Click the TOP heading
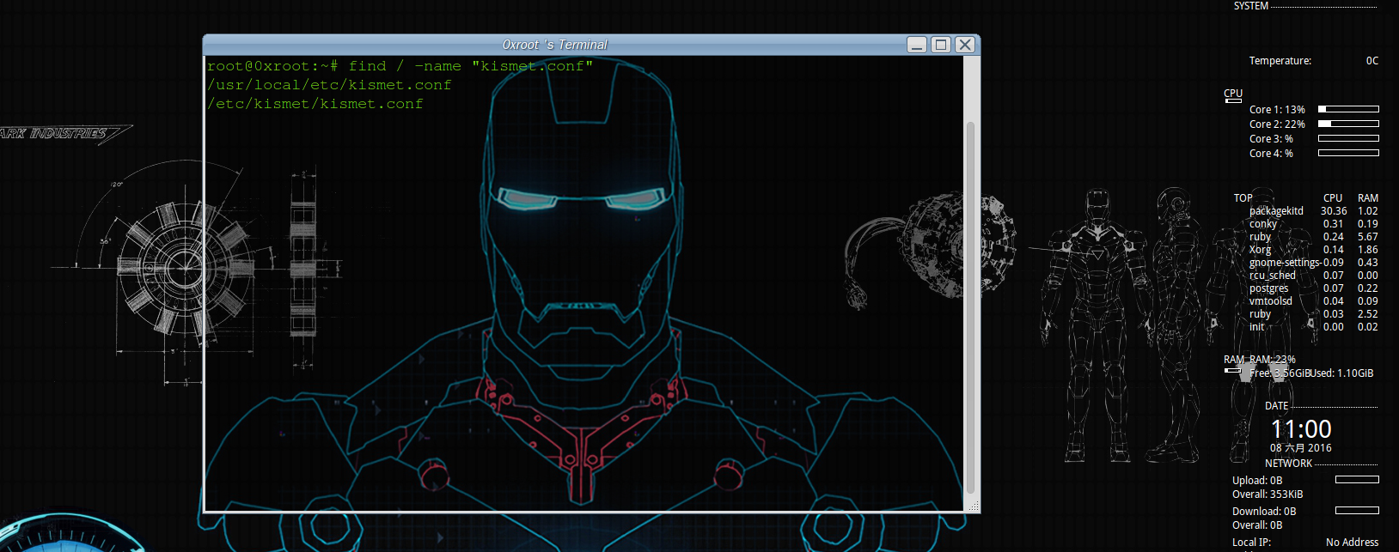1399x552 pixels. (x=1243, y=198)
